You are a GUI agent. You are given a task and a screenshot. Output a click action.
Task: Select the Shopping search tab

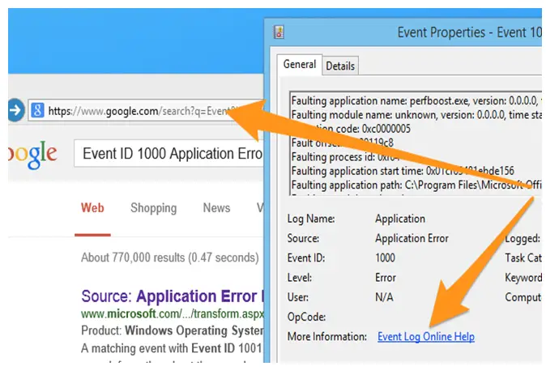(154, 208)
